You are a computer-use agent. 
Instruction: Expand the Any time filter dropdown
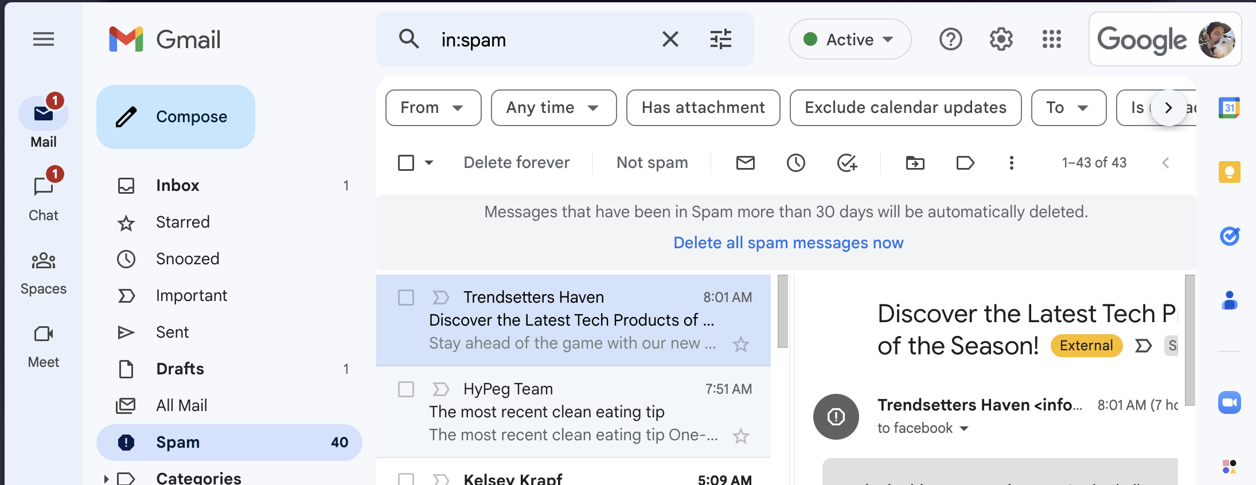[x=553, y=108]
